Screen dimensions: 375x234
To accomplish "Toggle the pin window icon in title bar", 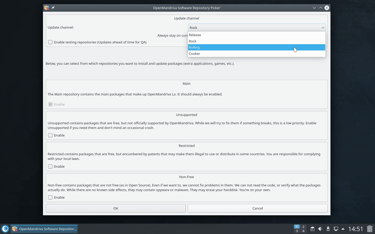I will 53,8.
